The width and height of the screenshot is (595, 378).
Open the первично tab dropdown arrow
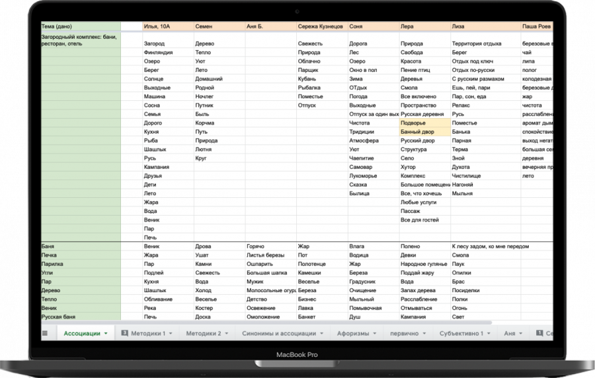tap(424, 334)
